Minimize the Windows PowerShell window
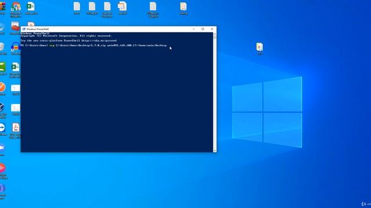Image resolution: width=371 pixels, height=208 pixels. [x=194, y=29]
